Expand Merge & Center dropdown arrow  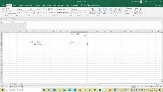click(x=70, y=13)
